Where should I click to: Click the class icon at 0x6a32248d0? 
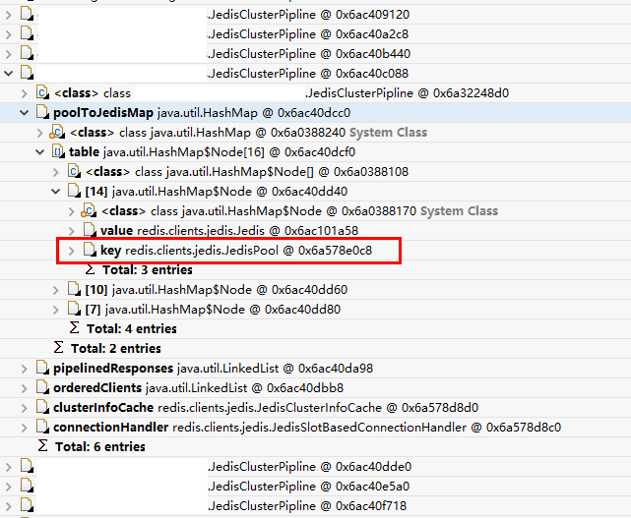pyautogui.click(x=42, y=92)
